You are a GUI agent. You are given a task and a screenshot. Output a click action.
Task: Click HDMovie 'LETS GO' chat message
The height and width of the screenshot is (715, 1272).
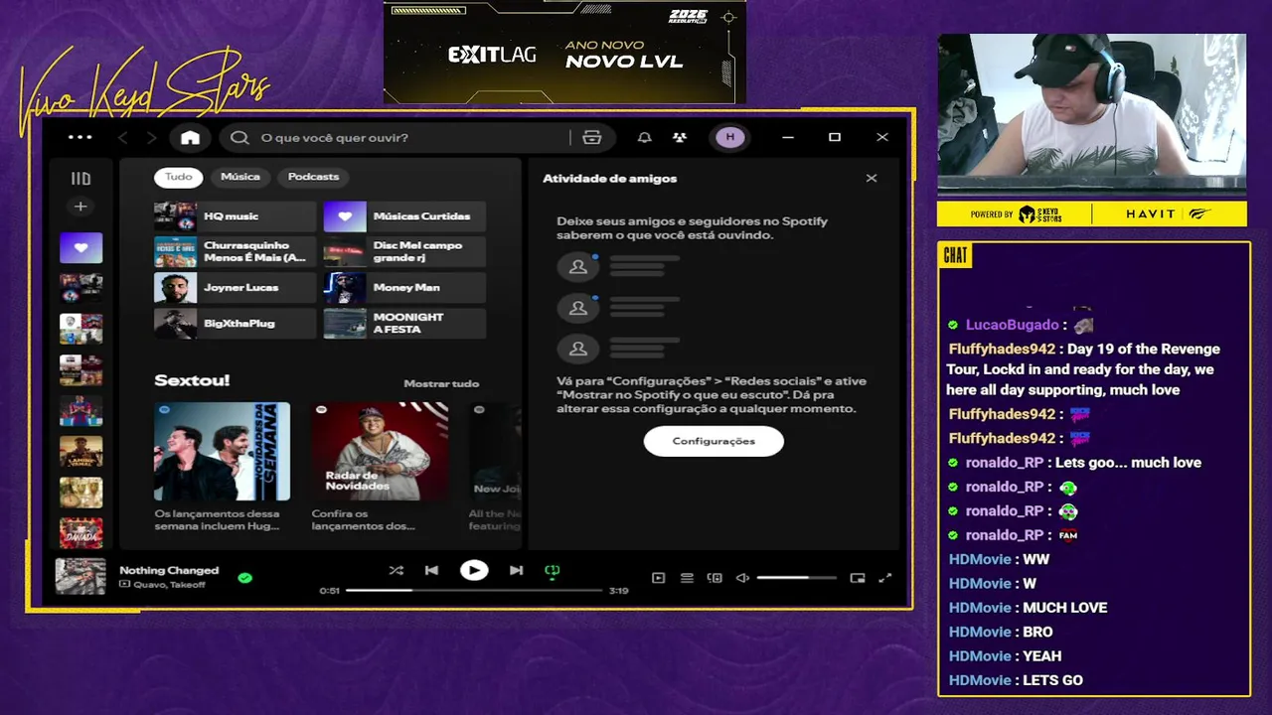click(x=1052, y=680)
